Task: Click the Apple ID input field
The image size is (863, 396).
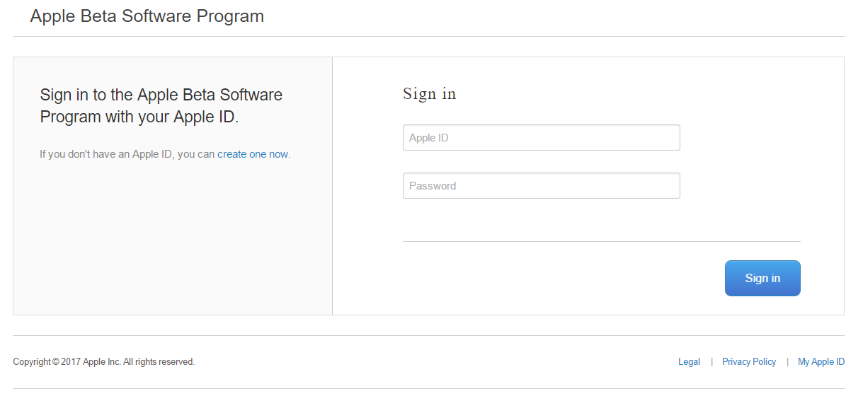Action: point(541,138)
